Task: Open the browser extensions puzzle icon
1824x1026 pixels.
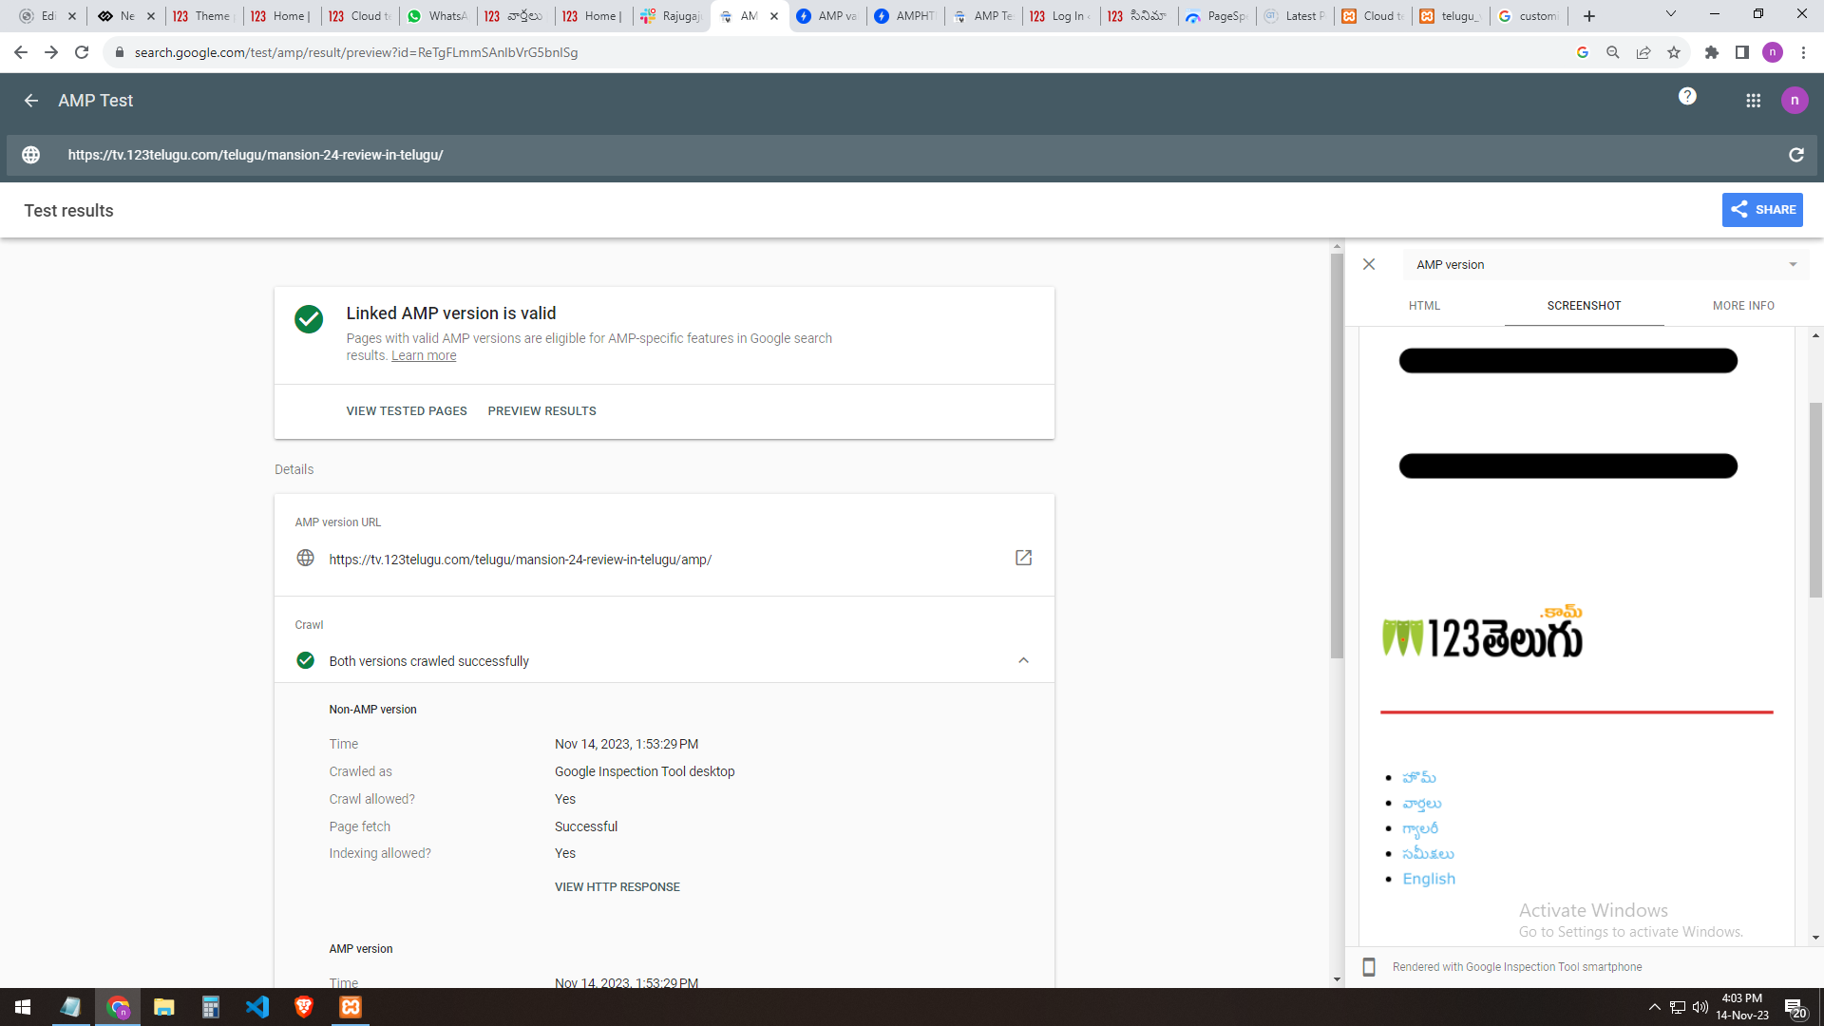Action: pyautogui.click(x=1712, y=52)
